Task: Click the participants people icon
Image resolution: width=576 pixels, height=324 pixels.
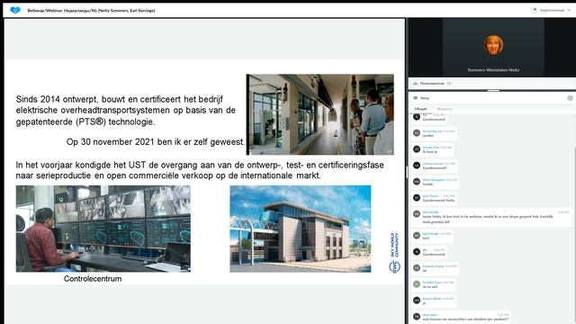Action: [416, 84]
